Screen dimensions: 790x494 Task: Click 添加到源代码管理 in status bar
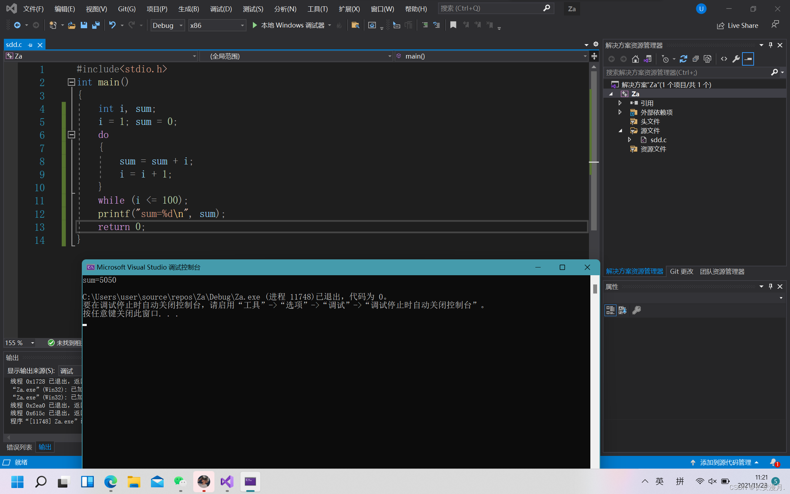pyautogui.click(x=725, y=462)
